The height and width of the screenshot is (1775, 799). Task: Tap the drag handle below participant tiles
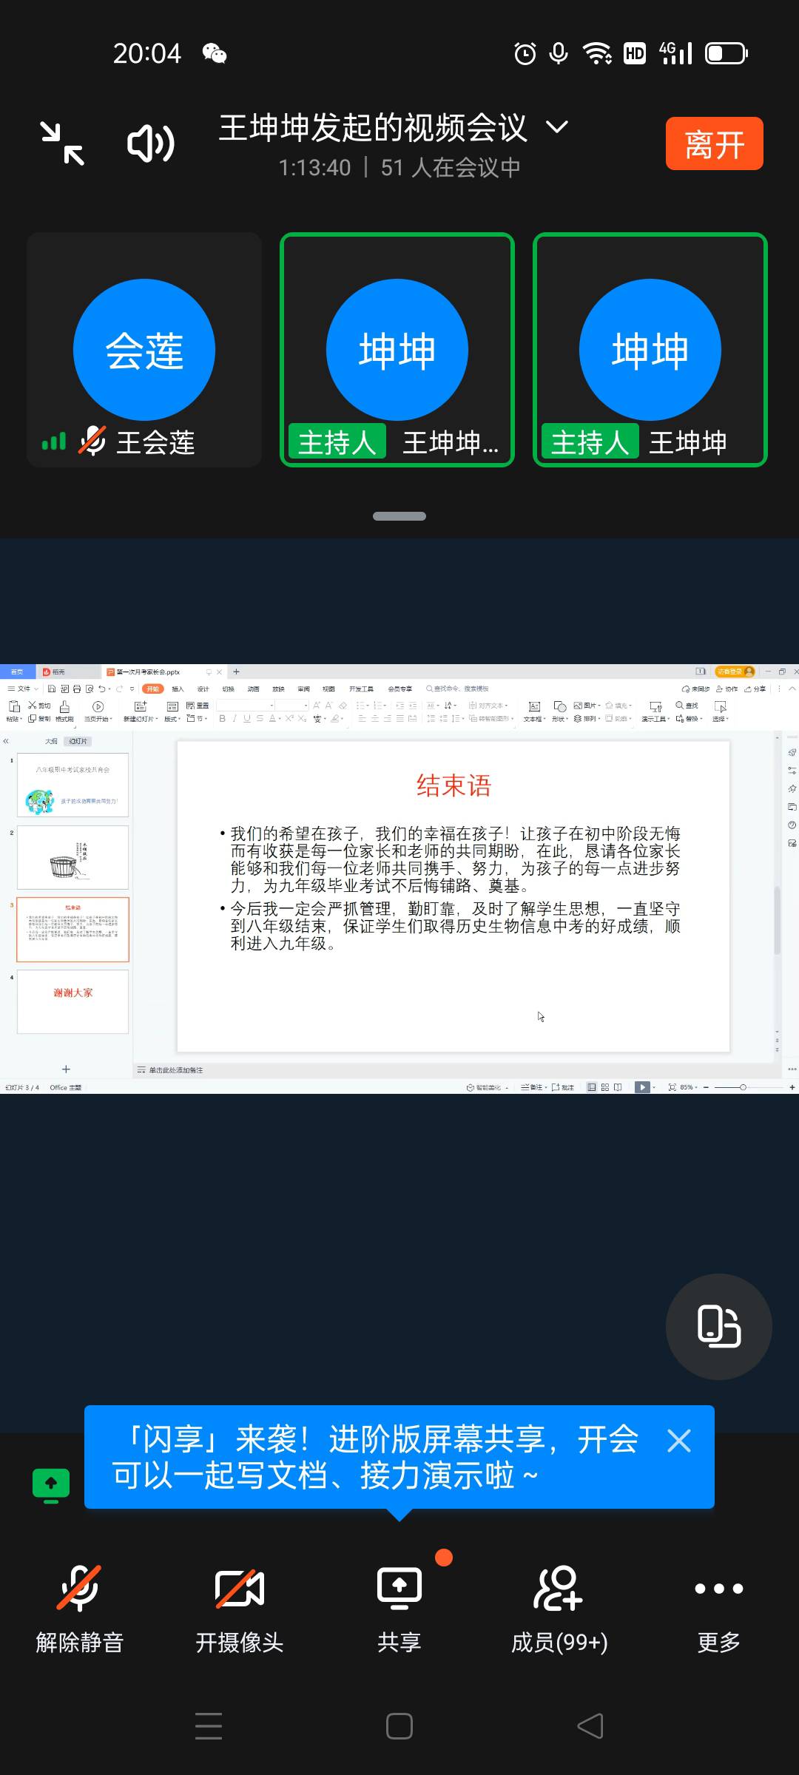[399, 516]
